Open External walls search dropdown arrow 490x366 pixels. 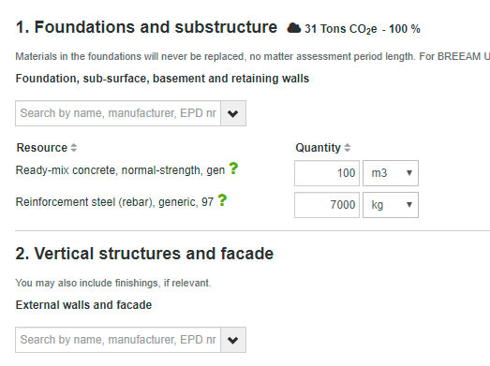pos(233,340)
